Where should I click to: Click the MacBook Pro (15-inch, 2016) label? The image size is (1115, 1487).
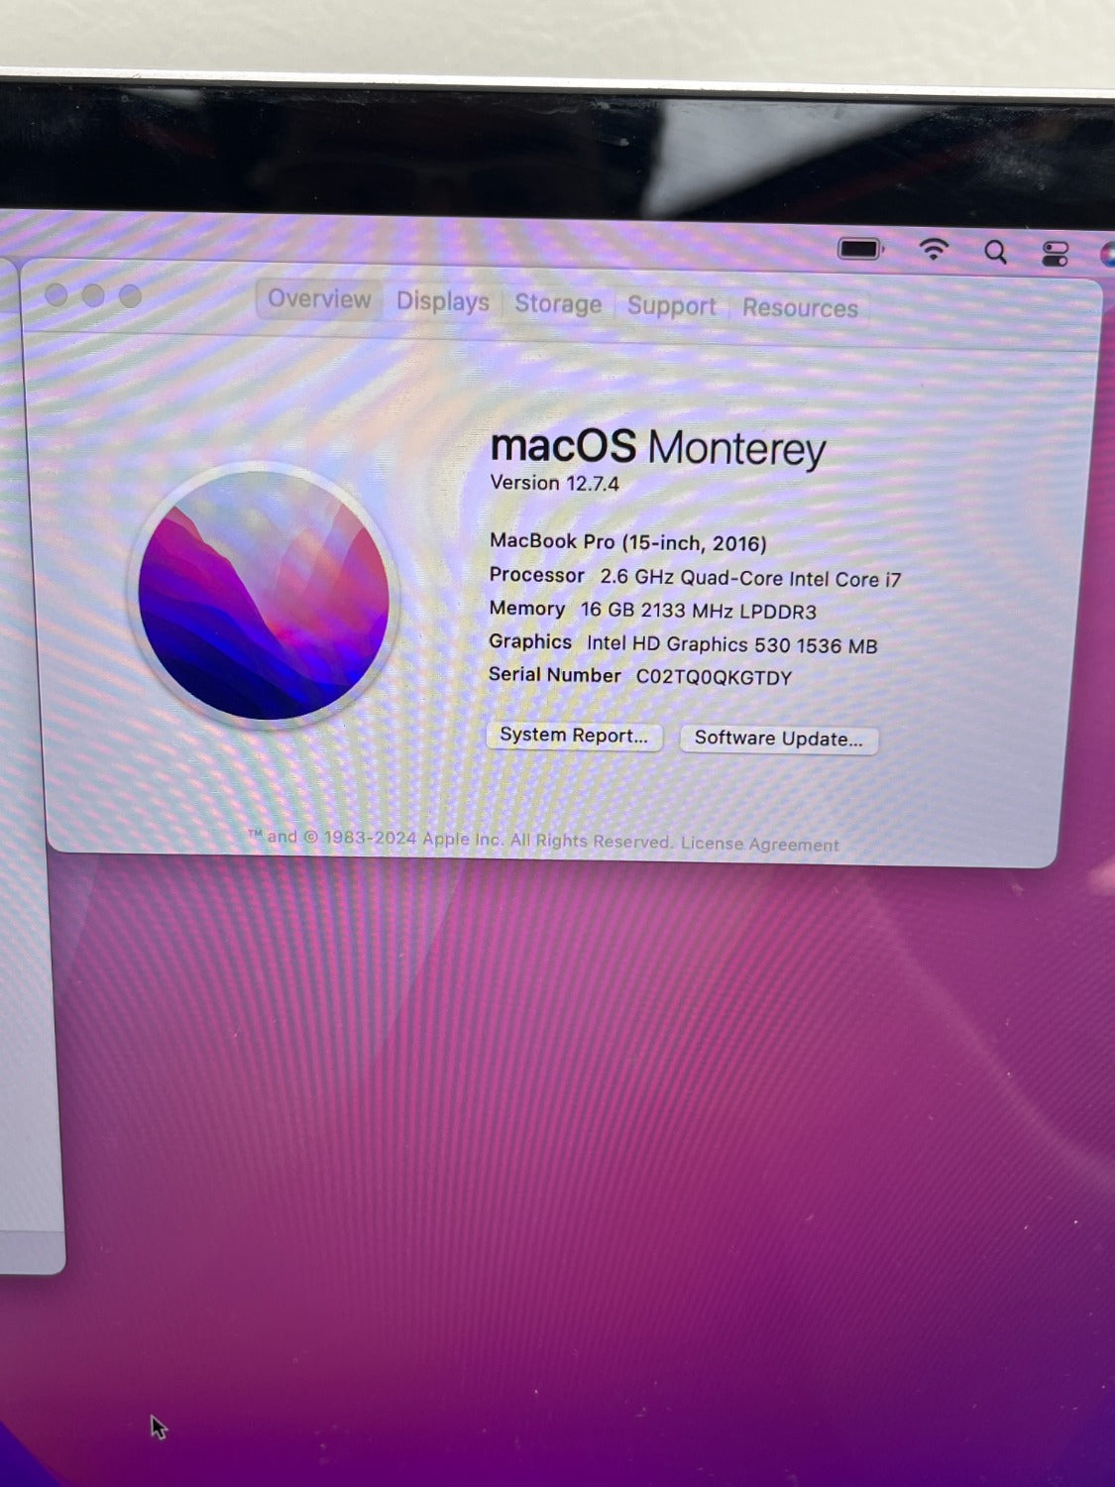[x=627, y=542]
